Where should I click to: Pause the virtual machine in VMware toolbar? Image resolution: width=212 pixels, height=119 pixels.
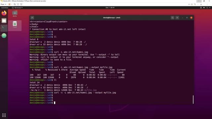click(x=10, y=4)
